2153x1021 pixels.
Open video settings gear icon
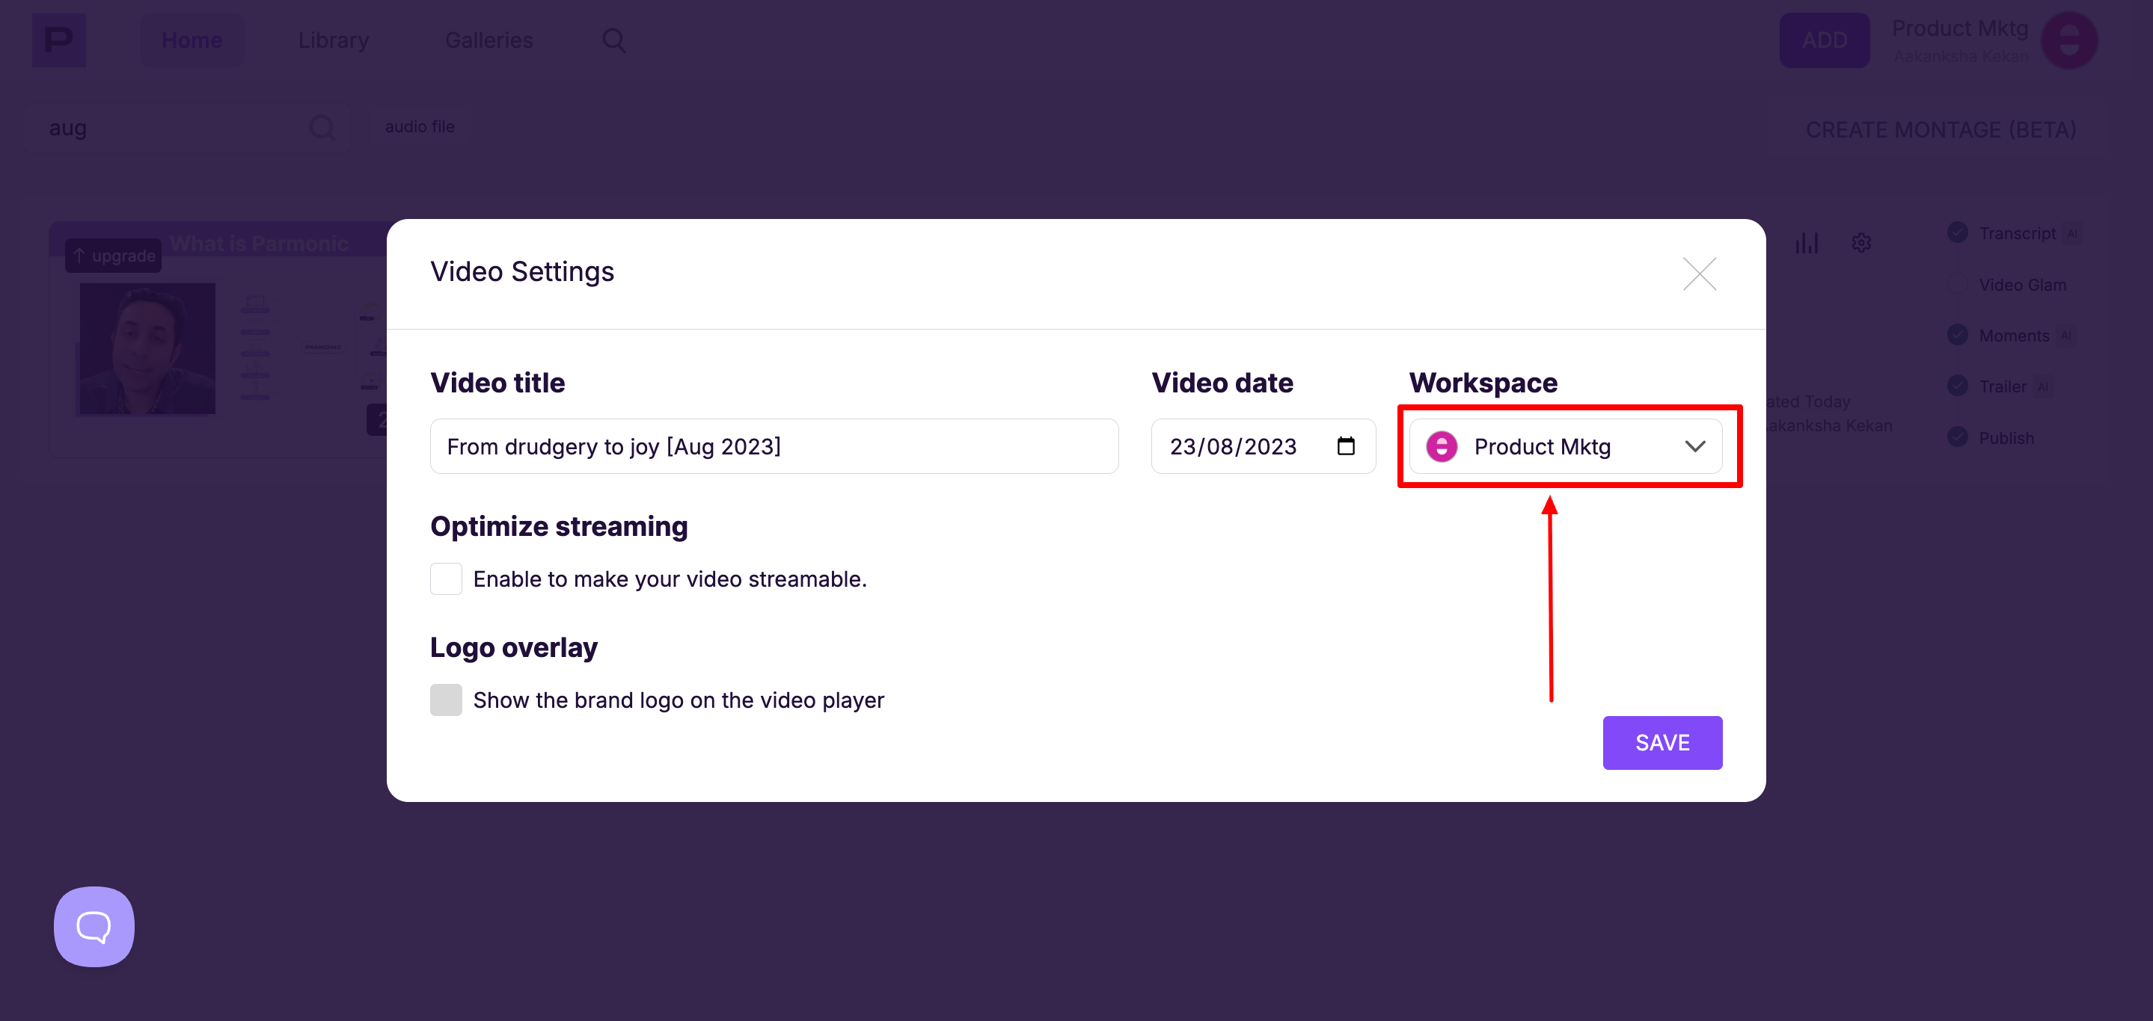click(1860, 243)
